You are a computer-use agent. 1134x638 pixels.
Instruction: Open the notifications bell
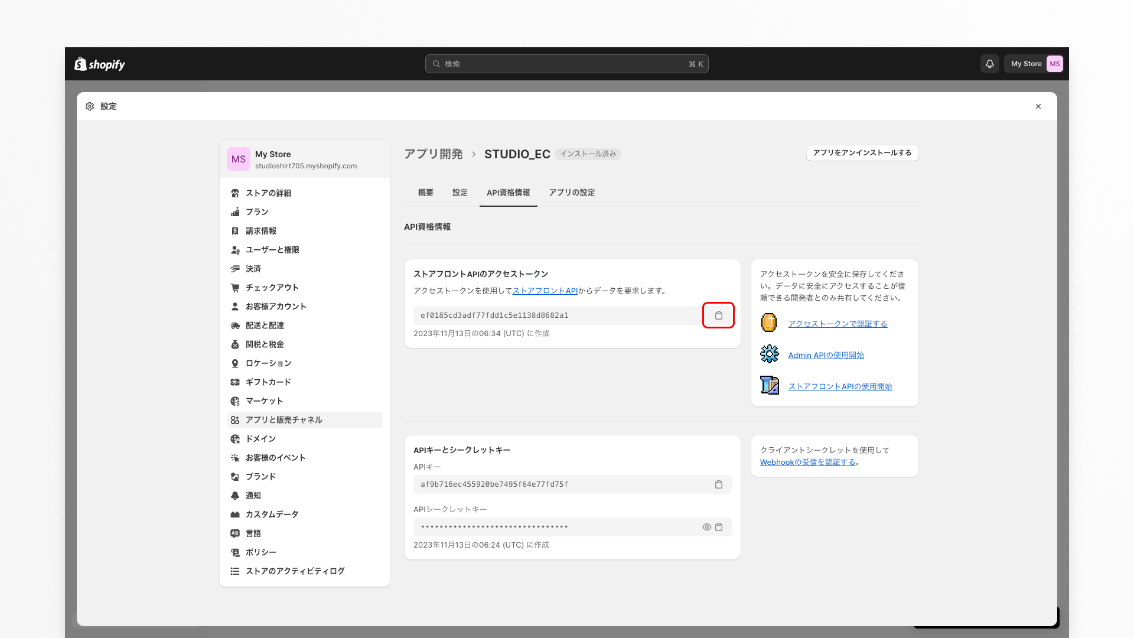(x=990, y=64)
